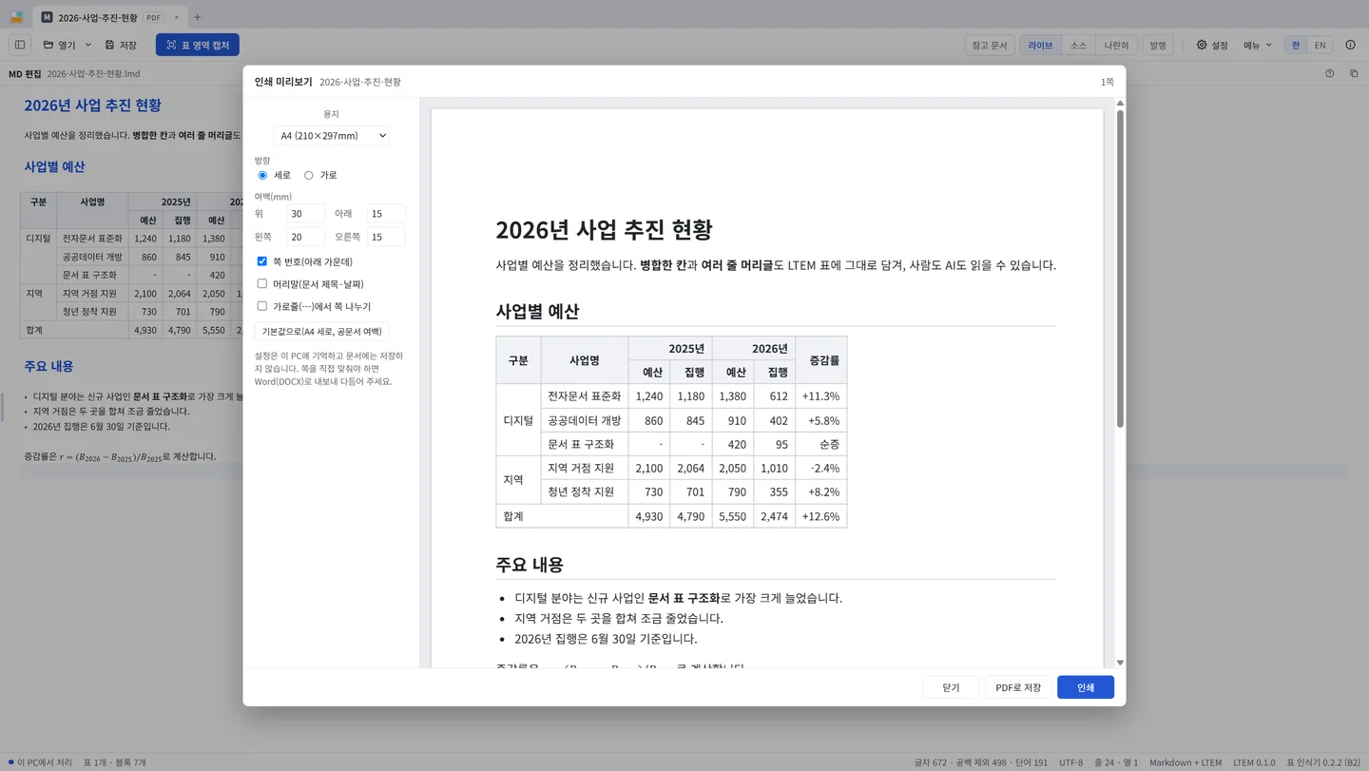Enable 가로줄(---)에서 쪽 나누기 checkbox
This screenshot has height=771, width=1369.
[x=262, y=306]
